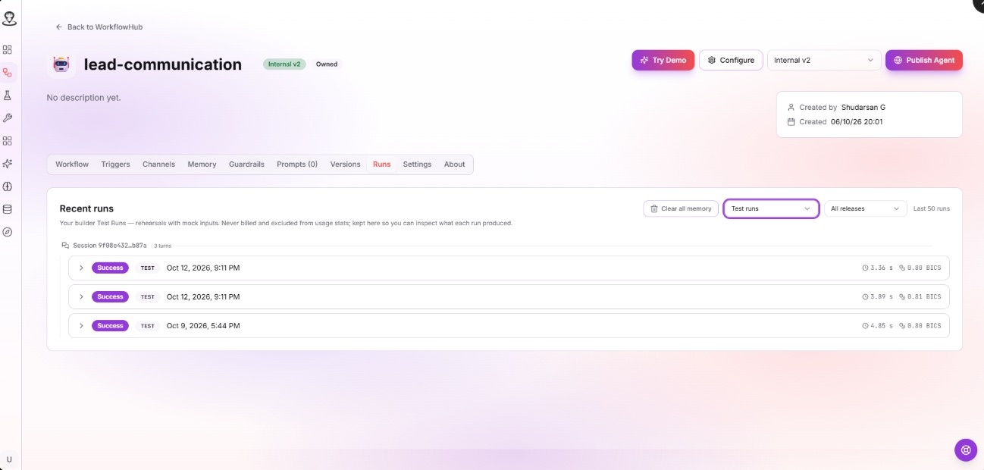Image resolution: width=984 pixels, height=470 pixels.
Task: Click Clear all memory button
Action: tap(681, 208)
